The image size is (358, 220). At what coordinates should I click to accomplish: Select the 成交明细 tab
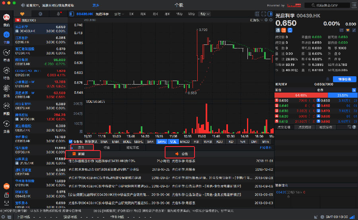(x=284, y=127)
